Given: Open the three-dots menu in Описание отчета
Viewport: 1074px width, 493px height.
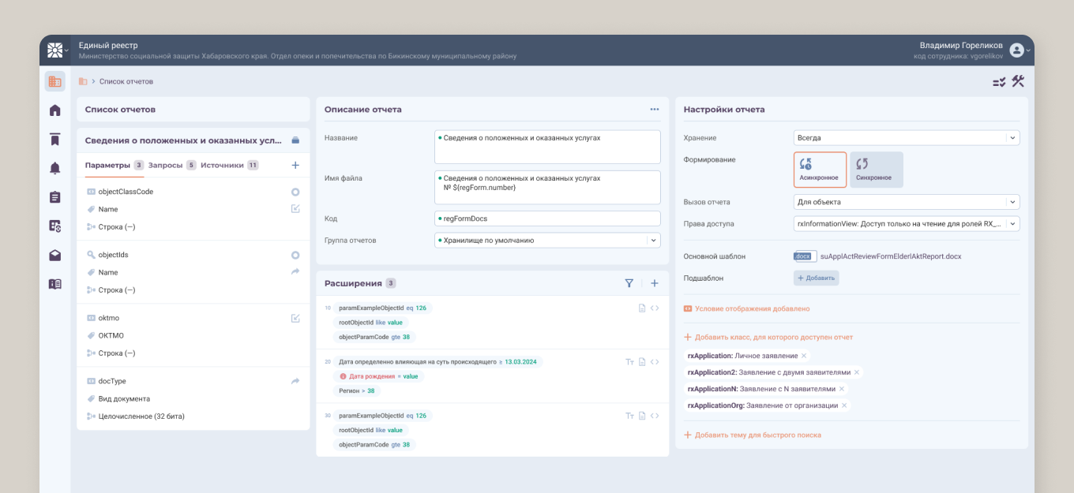Looking at the screenshot, I should pyautogui.click(x=655, y=110).
